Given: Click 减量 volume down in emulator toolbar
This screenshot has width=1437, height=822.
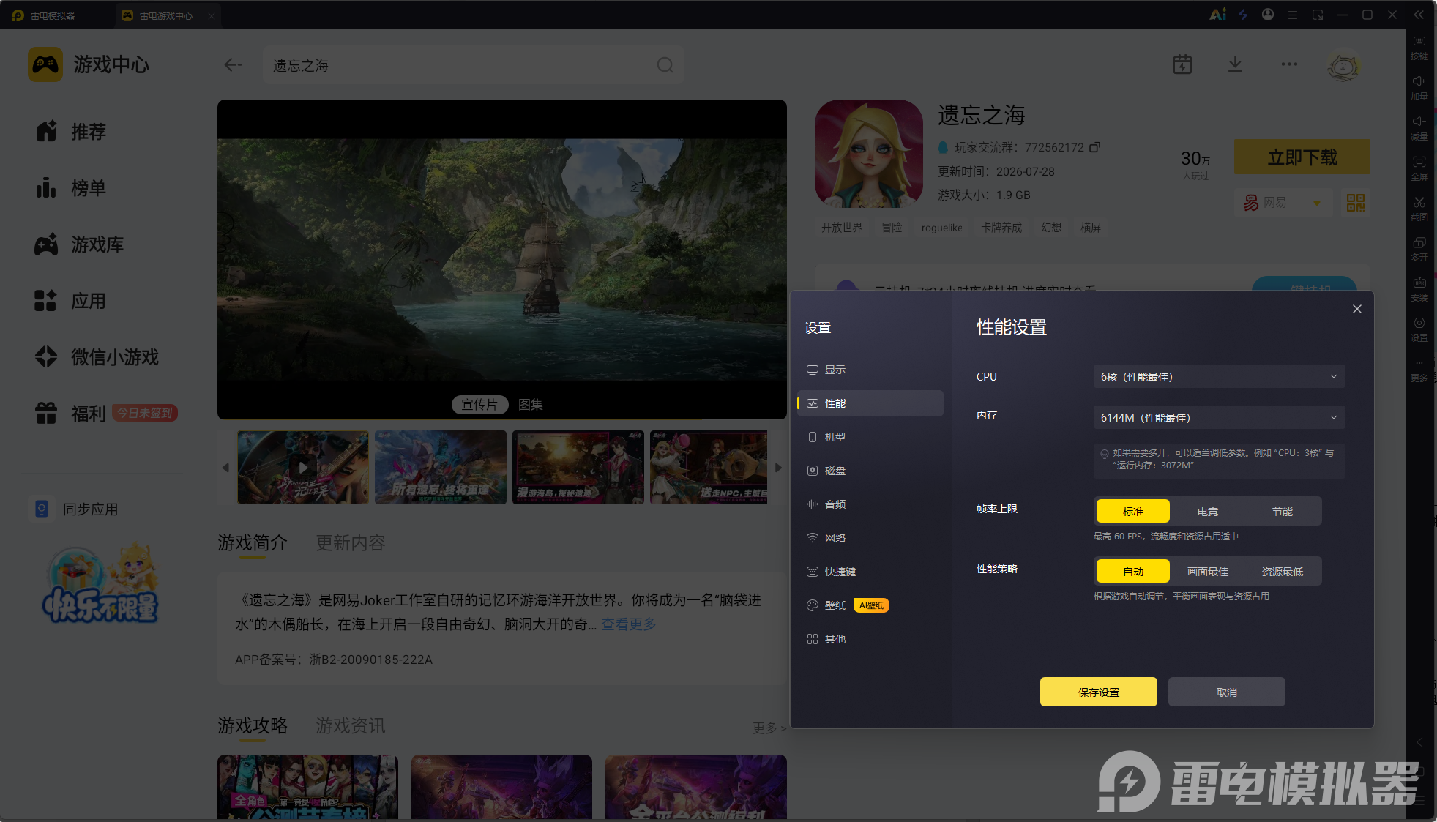Looking at the screenshot, I should [1419, 129].
